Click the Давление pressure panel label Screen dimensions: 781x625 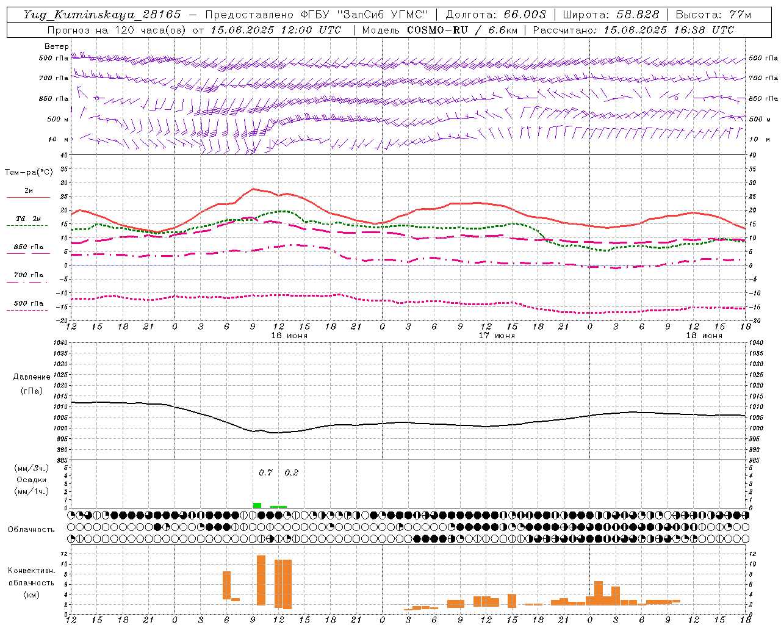pos(32,377)
